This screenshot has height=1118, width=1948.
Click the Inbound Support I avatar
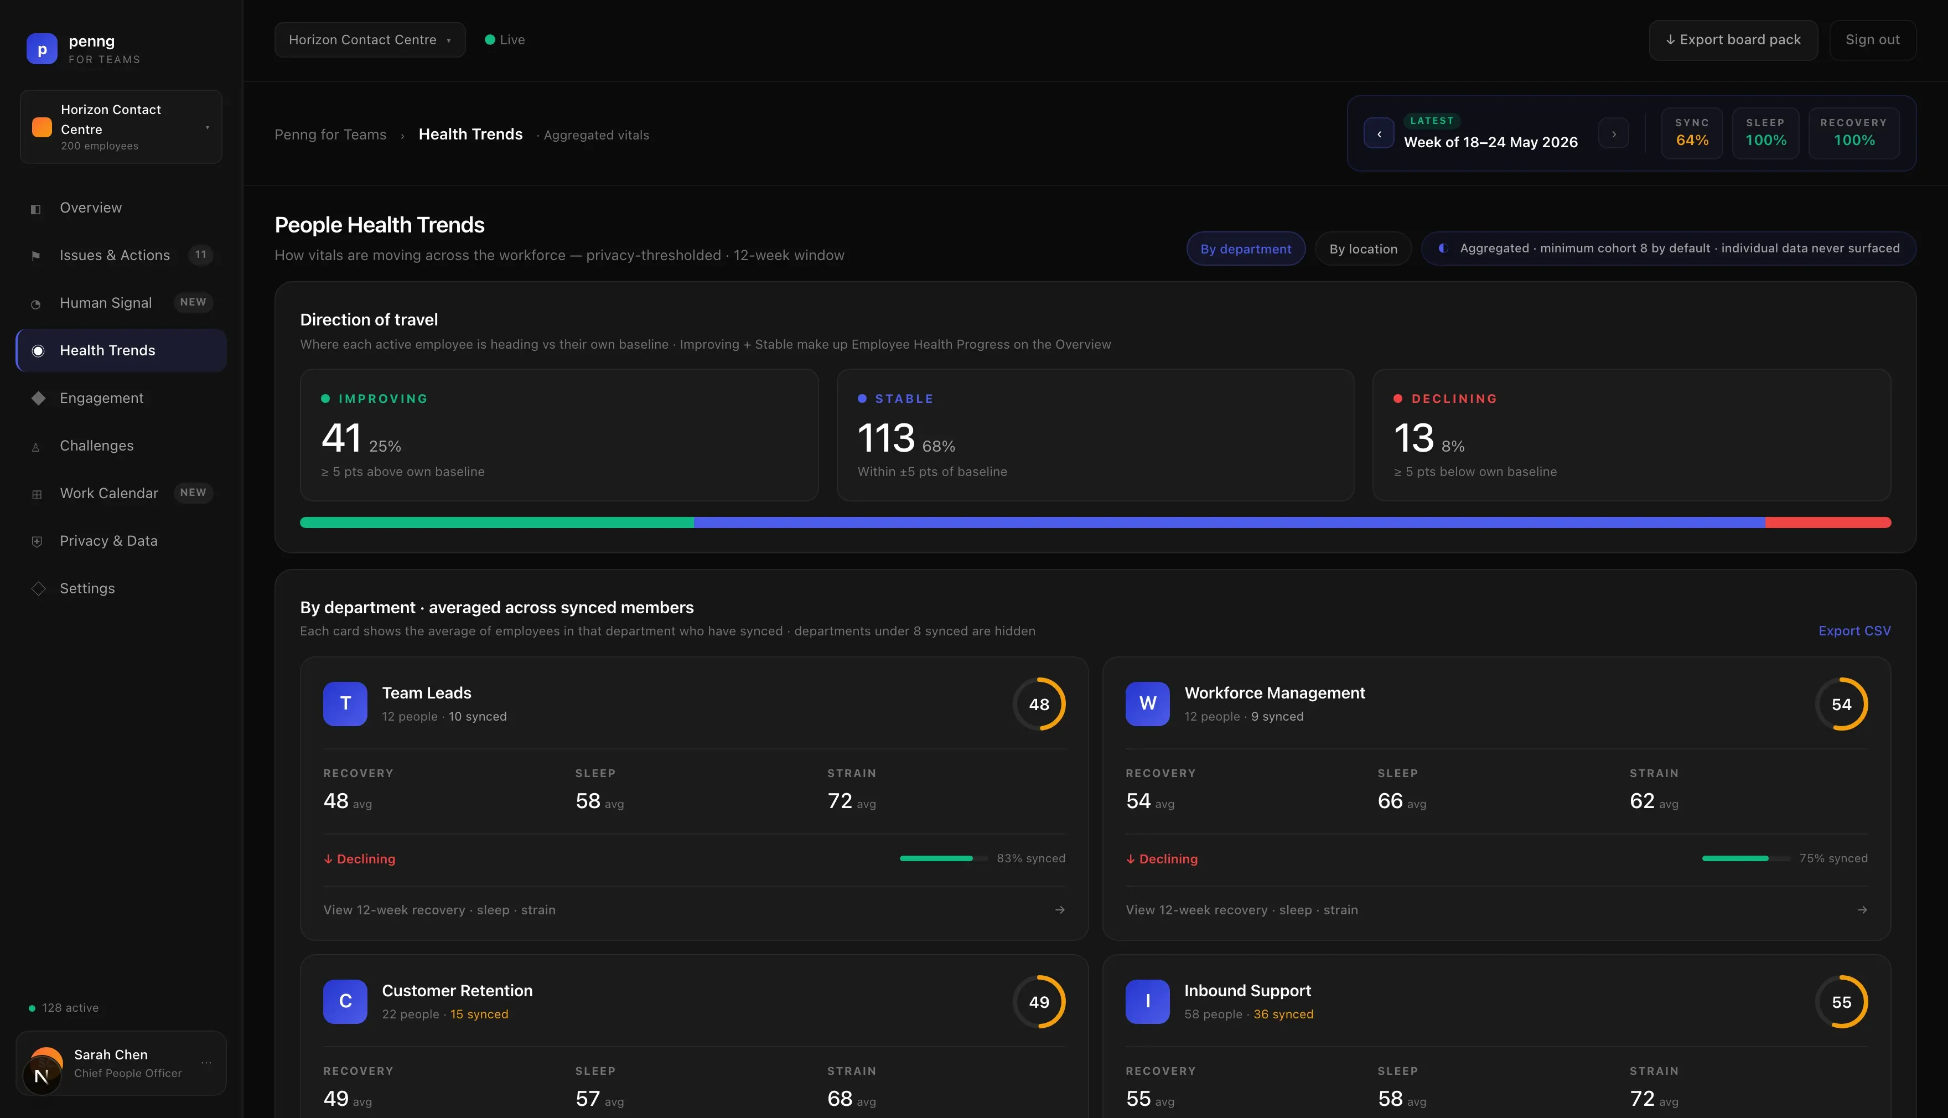(1147, 1001)
